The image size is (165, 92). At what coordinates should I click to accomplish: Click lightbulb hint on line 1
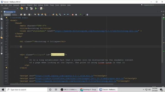pyautogui.click(x=6, y=18)
